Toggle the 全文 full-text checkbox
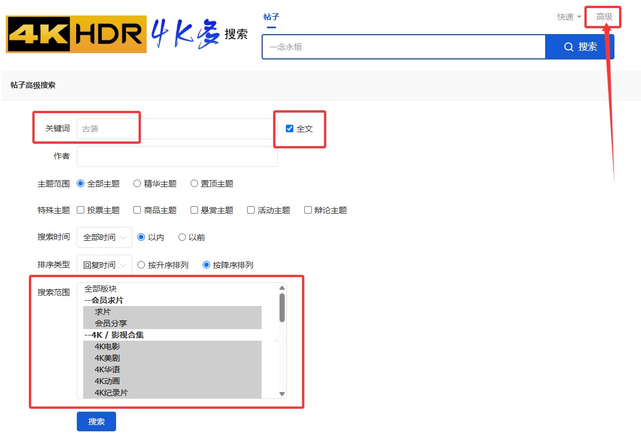Viewport: 641px width, 444px height. pos(290,129)
